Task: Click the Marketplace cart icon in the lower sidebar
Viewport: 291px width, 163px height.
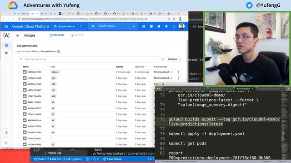Action: tap(6, 133)
